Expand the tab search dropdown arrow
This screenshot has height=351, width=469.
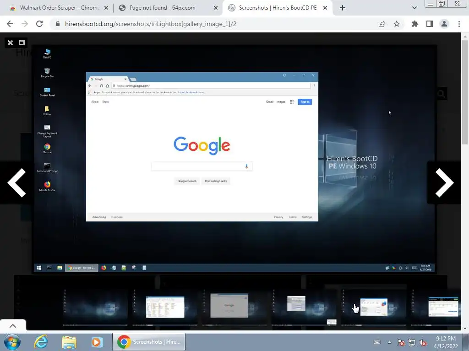tap(414, 8)
